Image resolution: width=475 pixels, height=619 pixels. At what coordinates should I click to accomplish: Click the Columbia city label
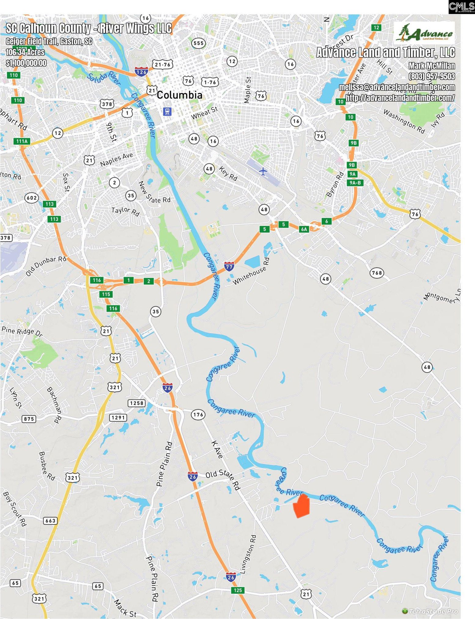pyautogui.click(x=179, y=95)
